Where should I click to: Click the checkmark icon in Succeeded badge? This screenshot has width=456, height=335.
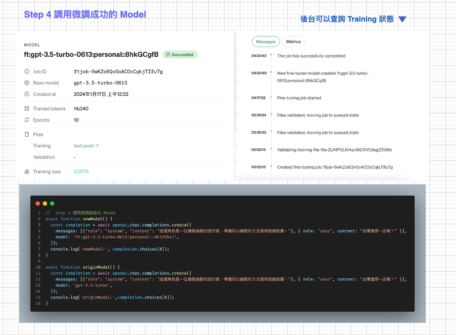(x=167, y=55)
